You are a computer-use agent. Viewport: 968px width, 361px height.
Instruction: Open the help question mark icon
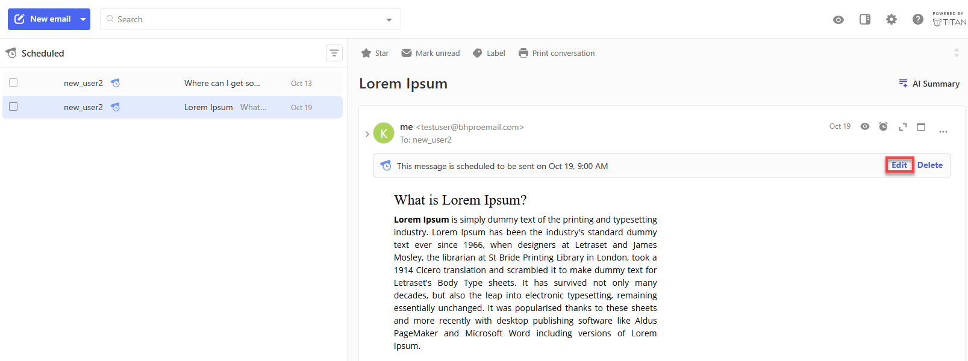pyautogui.click(x=918, y=19)
